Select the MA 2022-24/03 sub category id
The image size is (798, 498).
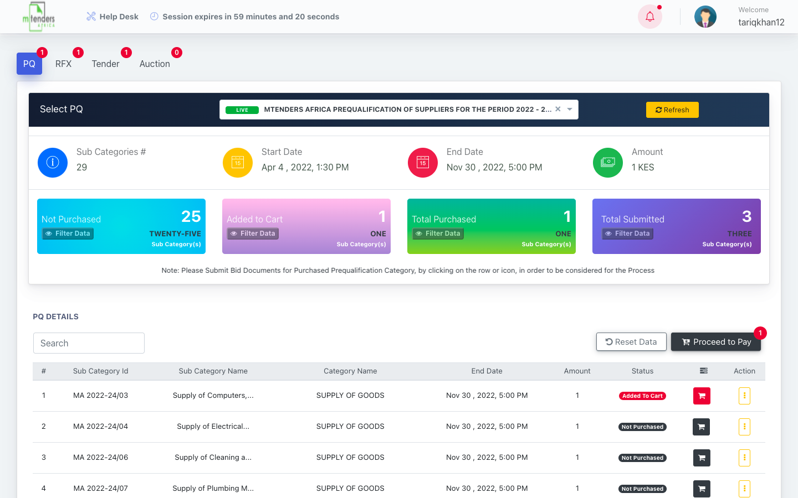pyautogui.click(x=101, y=396)
